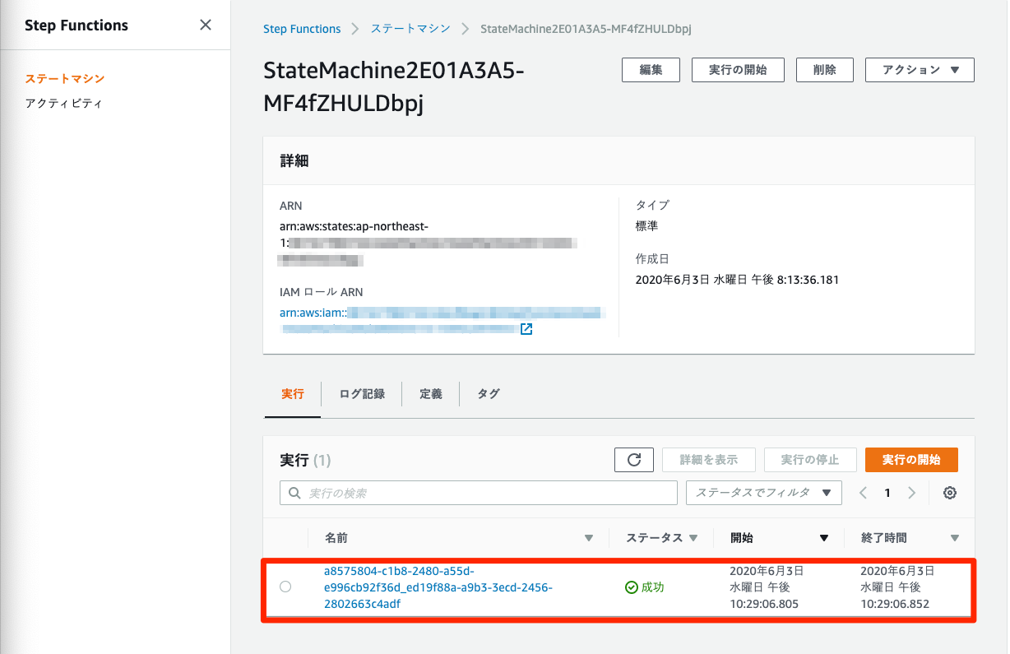Go to previous page arrow
Screen dimensions: 1010x654
[x=864, y=493]
